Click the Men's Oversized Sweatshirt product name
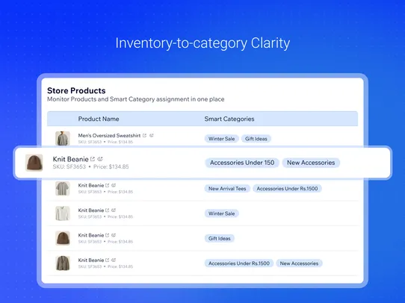The image size is (405, 303). click(109, 135)
